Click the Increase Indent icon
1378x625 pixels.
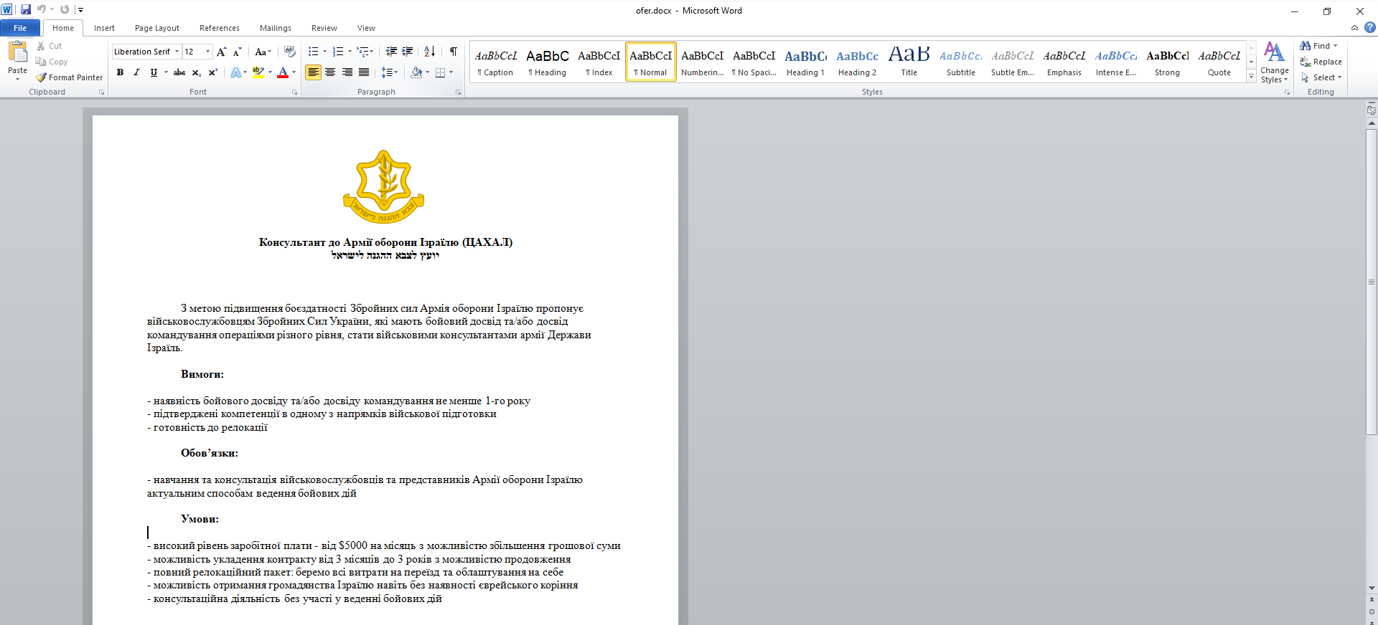point(407,52)
